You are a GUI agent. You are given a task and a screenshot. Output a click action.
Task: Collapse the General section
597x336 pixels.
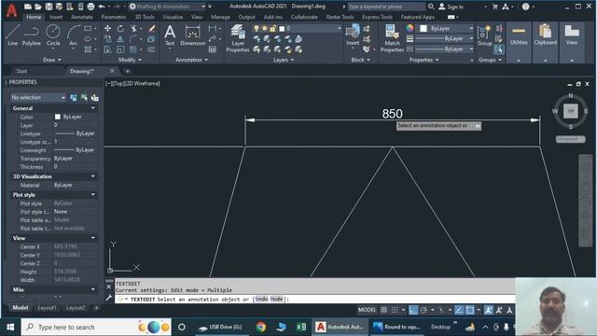click(93, 108)
